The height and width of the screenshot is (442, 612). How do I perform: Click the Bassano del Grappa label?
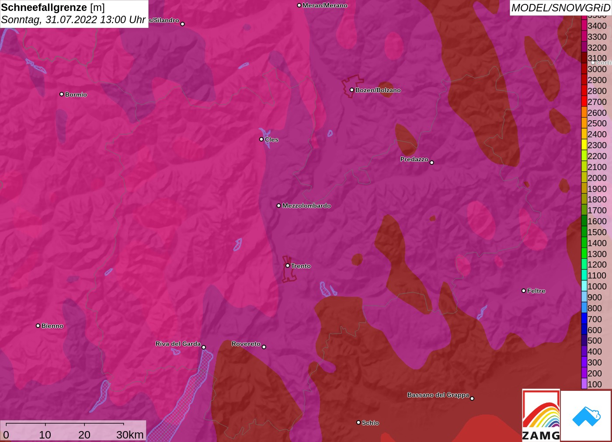tap(438, 395)
